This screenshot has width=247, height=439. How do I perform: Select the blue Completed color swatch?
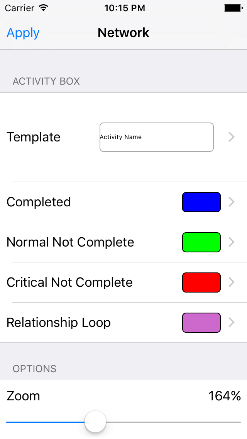[201, 202]
